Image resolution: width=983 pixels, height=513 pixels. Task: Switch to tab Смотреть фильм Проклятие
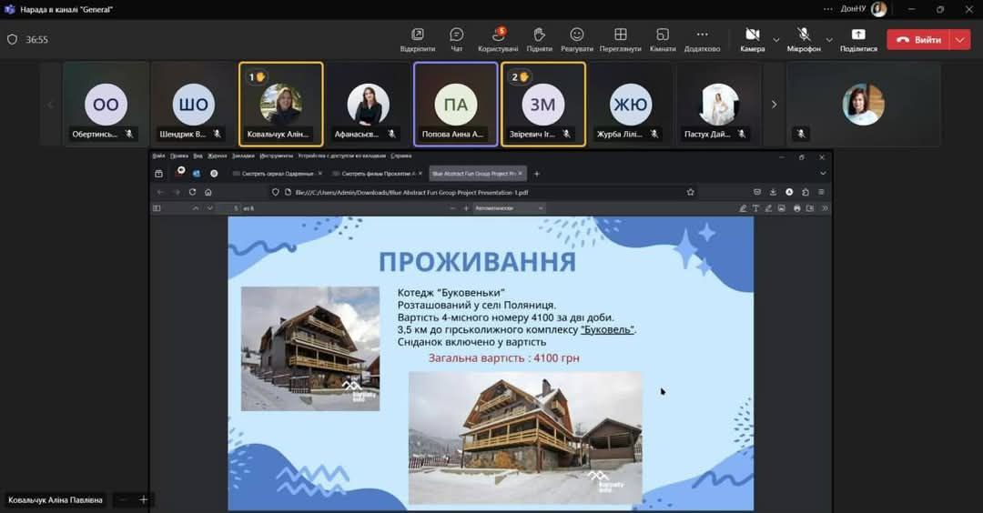[378, 174]
